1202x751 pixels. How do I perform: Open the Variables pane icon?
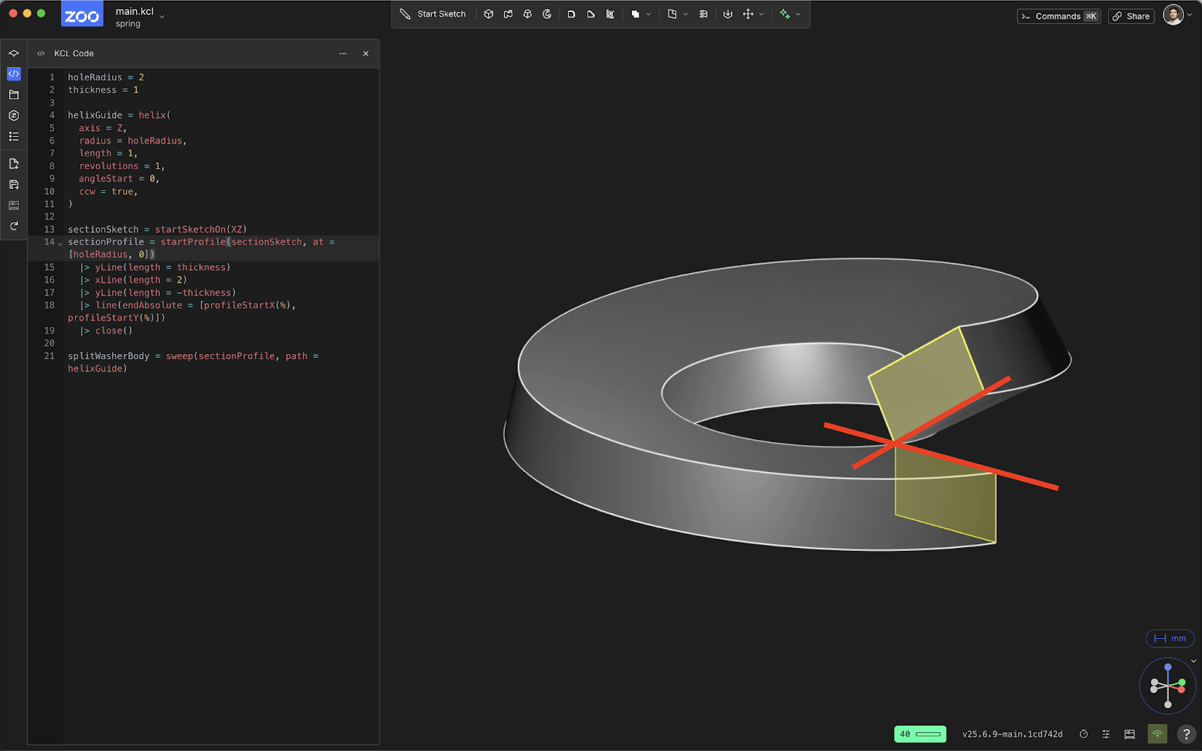point(14,115)
